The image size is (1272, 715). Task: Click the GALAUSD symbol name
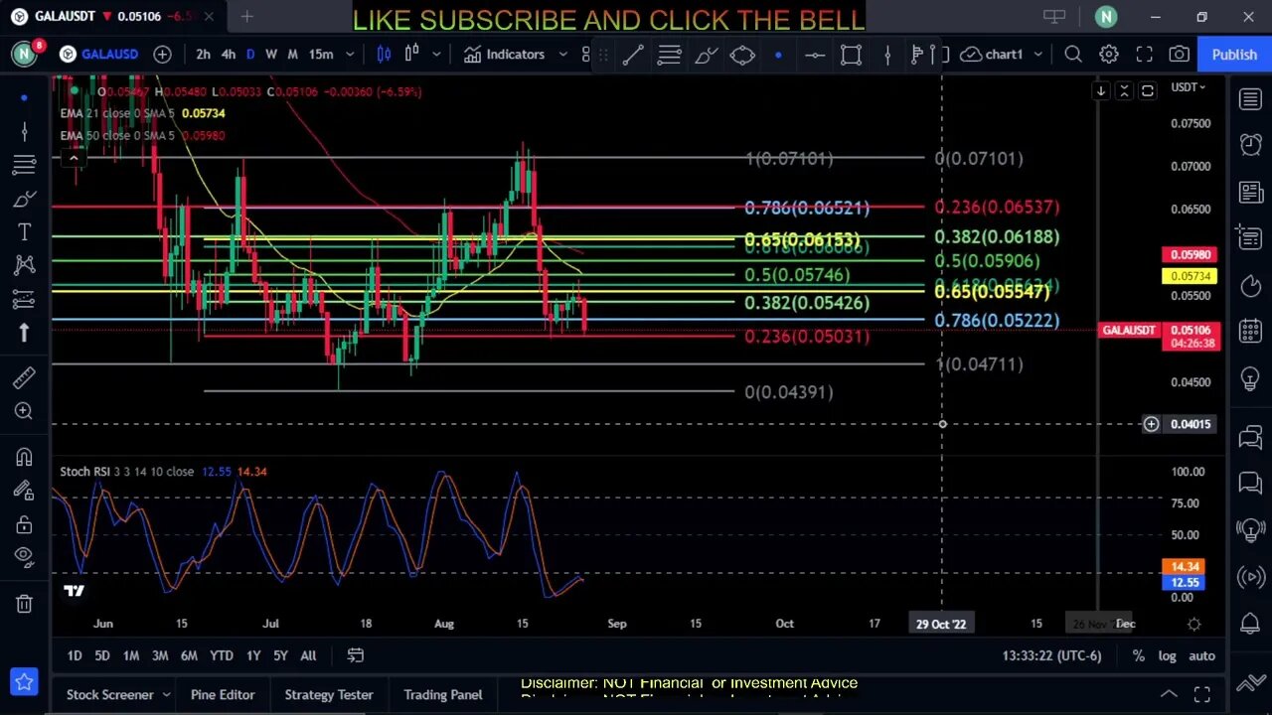109,55
